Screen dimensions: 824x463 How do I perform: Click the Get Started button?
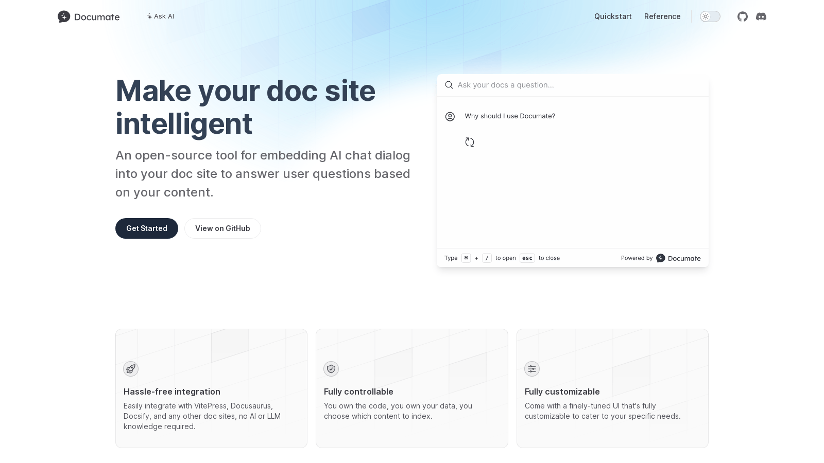(147, 228)
